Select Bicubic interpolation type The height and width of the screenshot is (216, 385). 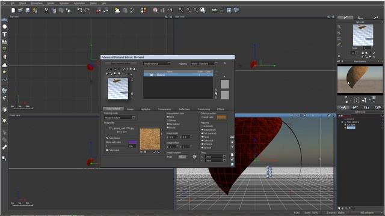click(x=168, y=128)
